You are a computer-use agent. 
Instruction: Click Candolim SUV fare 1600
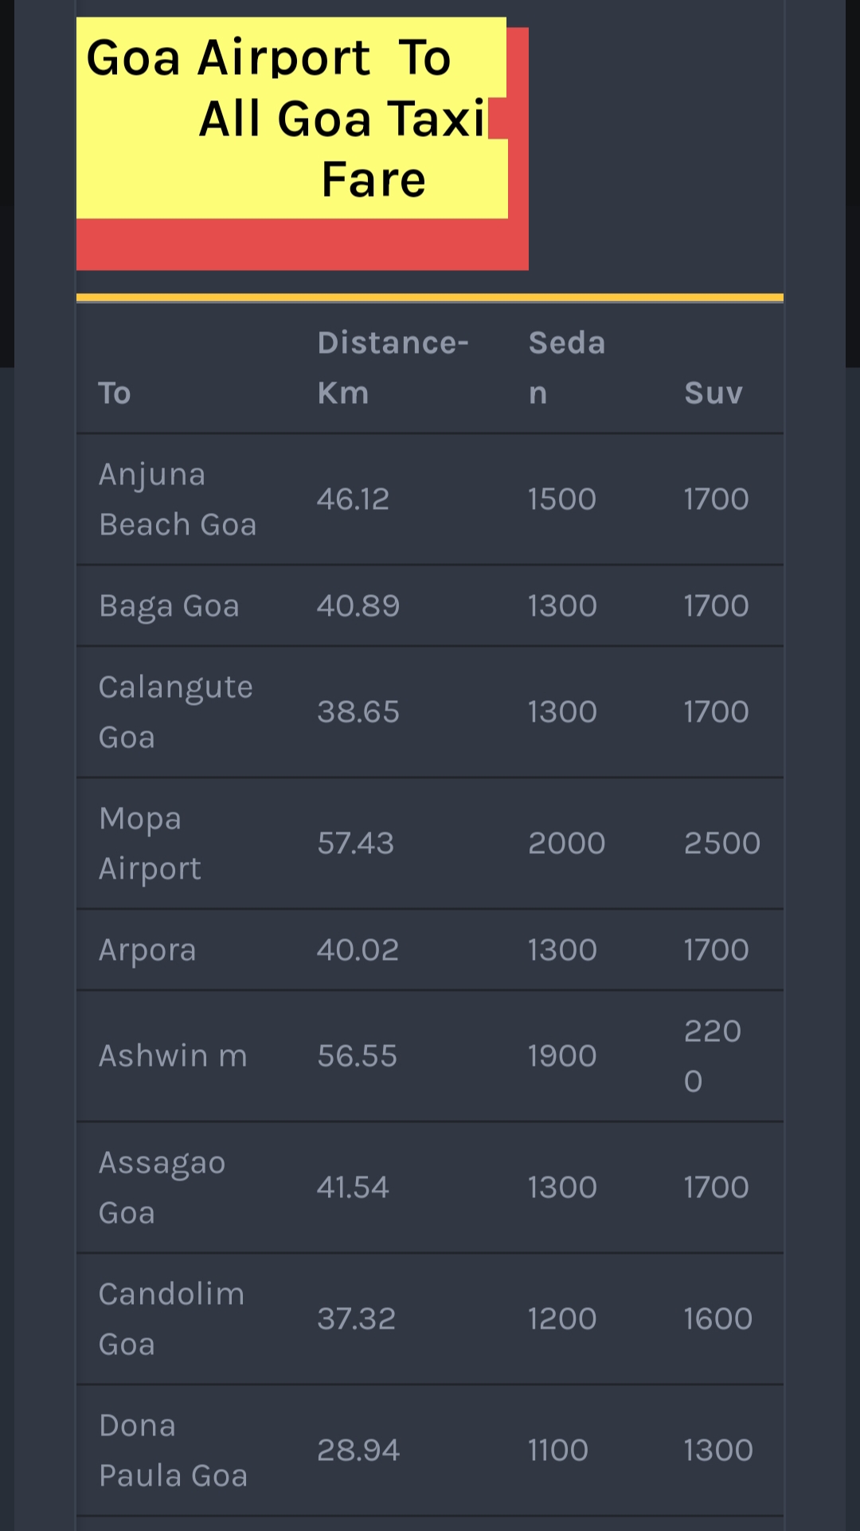pyautogui.click(x=718, y=1319)
